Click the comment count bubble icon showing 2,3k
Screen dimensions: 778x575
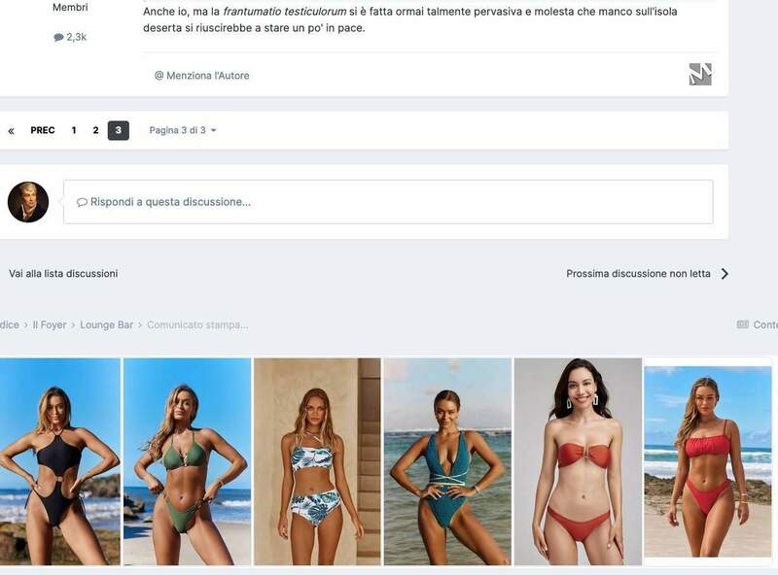tap(58, 37)
